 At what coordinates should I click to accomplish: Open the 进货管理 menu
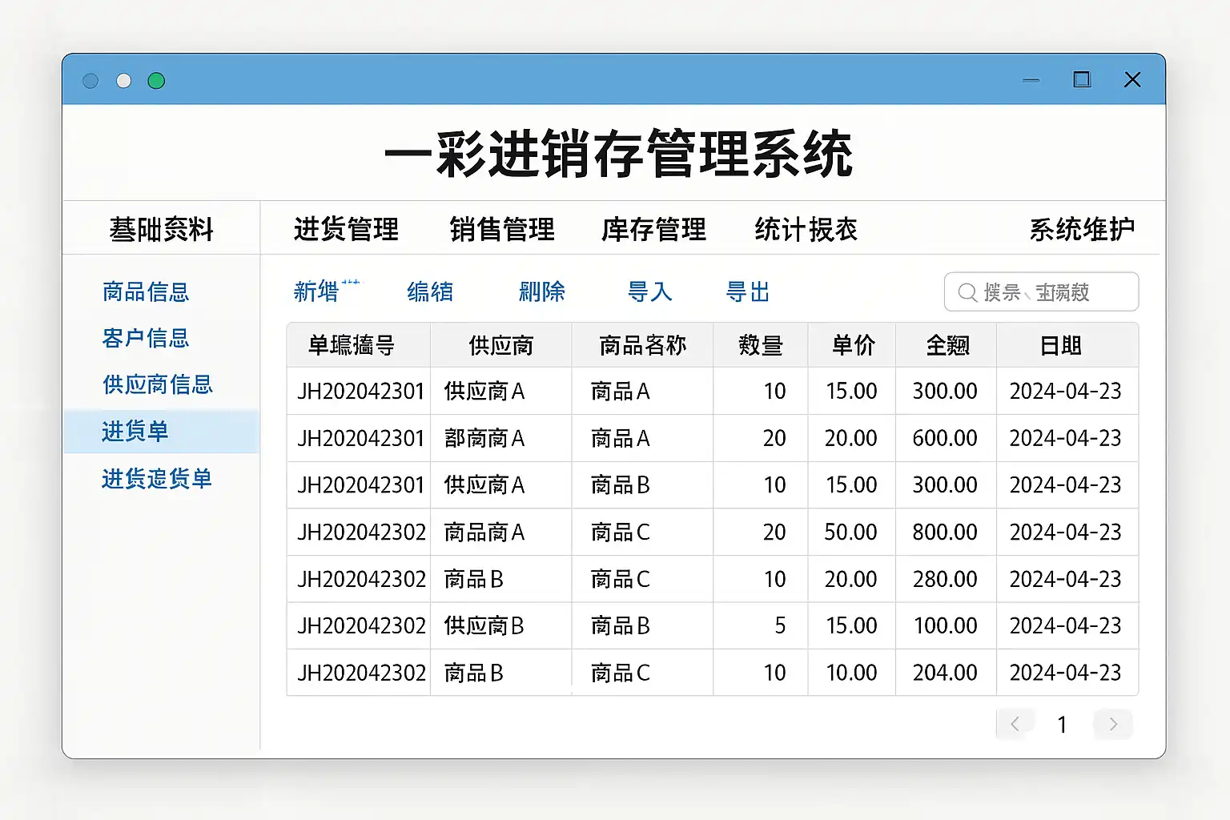click(x=346, y=230)
